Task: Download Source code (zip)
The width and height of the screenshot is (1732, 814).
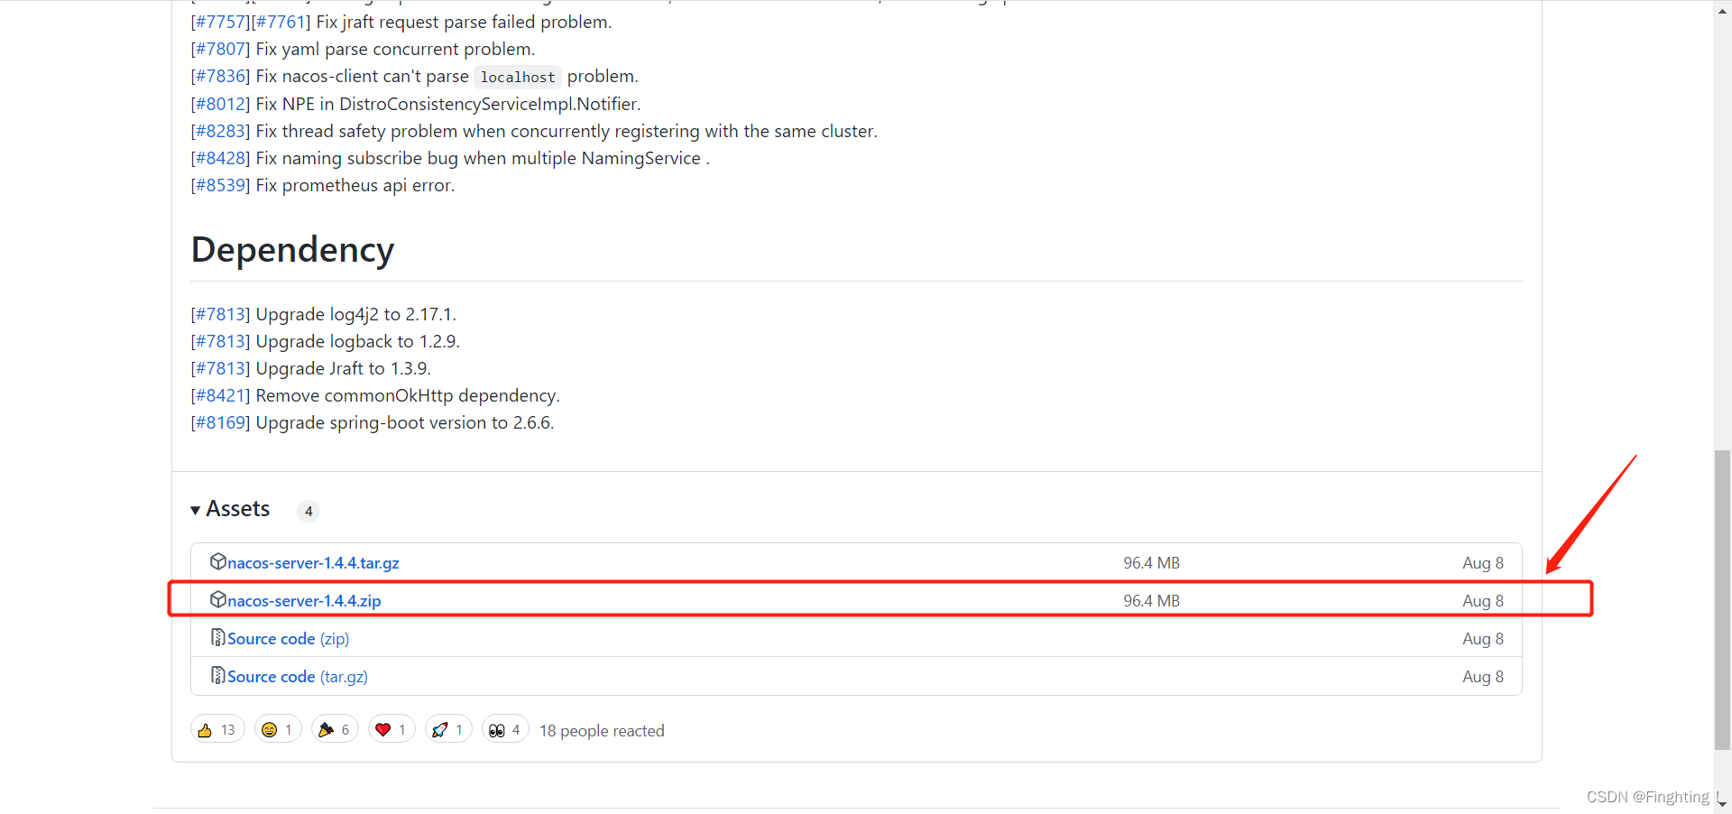Action: click(288, 638)
